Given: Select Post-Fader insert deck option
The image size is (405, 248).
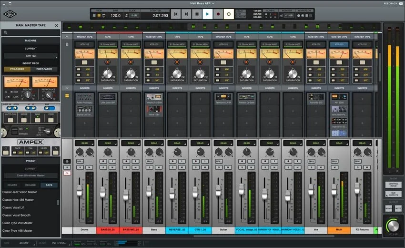Looking at the screenshot, I should click(x=44, y=69).
